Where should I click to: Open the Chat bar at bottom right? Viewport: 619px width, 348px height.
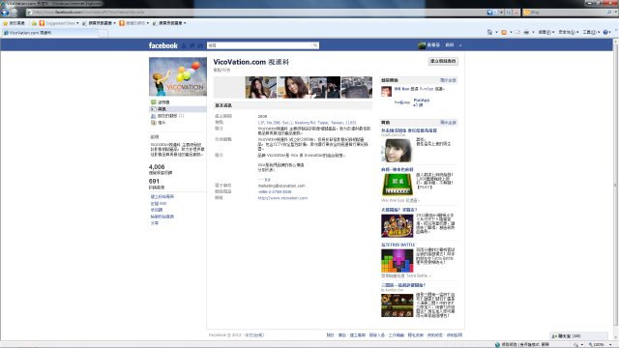[578, 336]
